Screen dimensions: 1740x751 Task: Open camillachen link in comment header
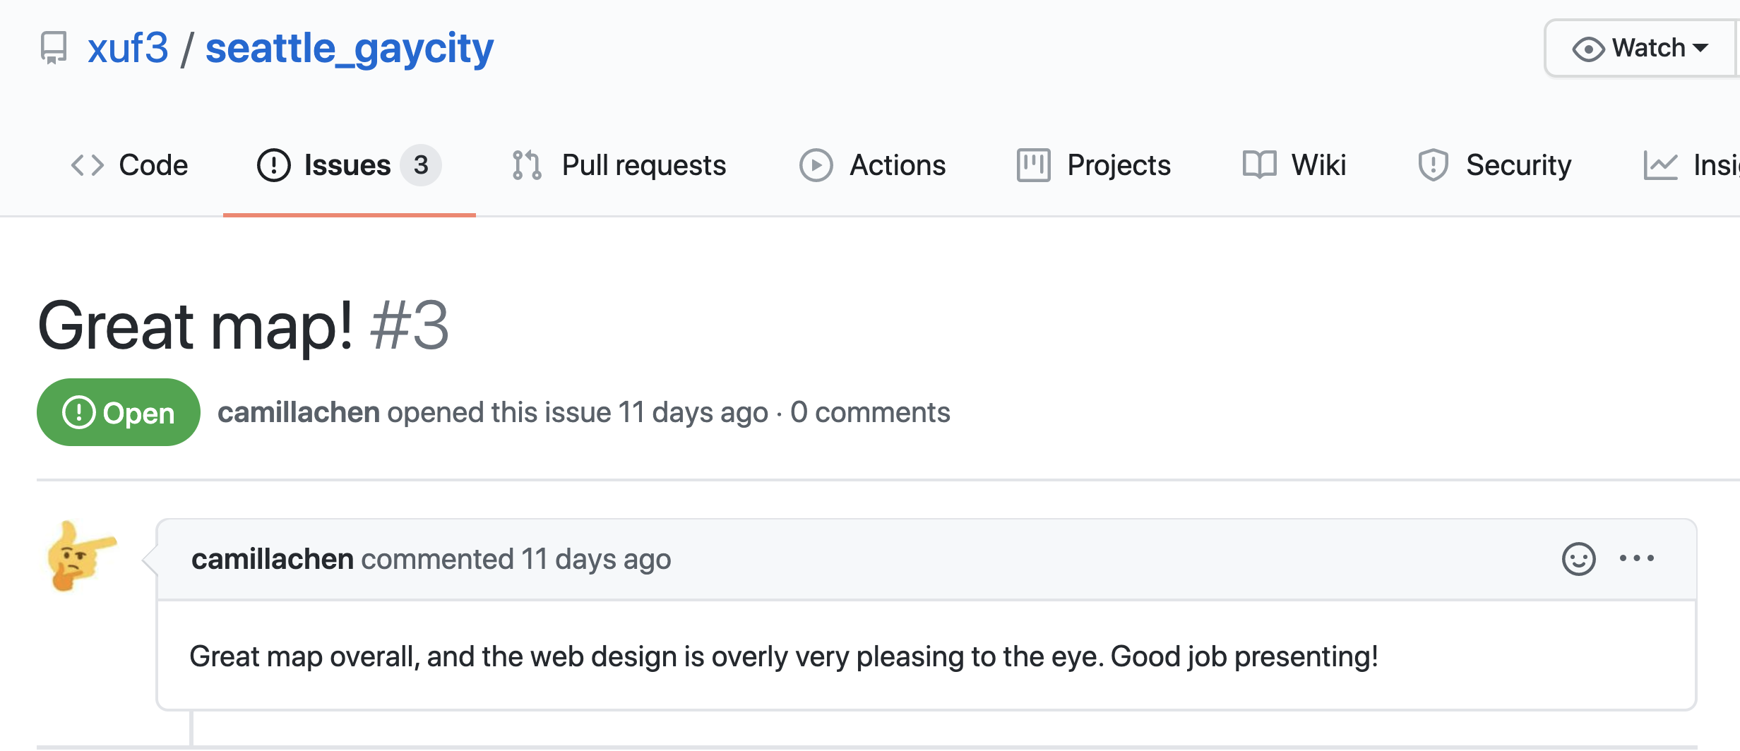(273, 559)
